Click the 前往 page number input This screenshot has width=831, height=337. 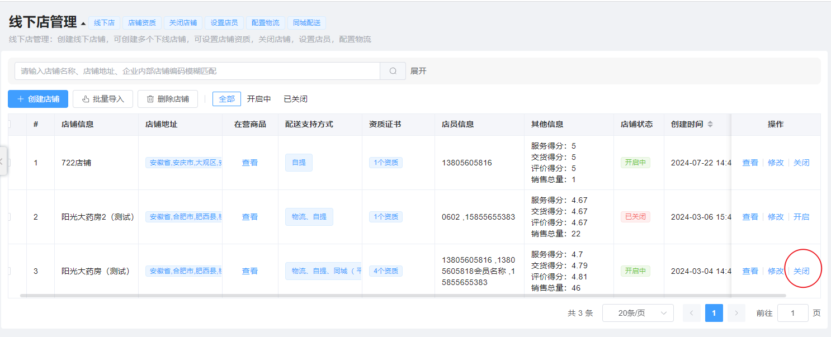click(x=792, y=313)
